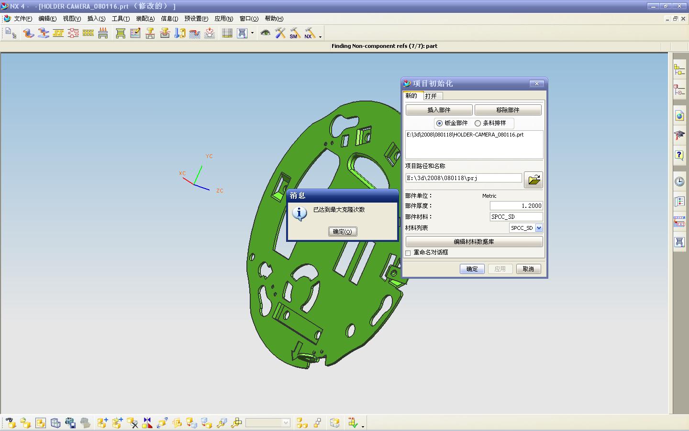Enable the 重命名对话框 checkbox
The image size is (689, 431).
(408, 253)
